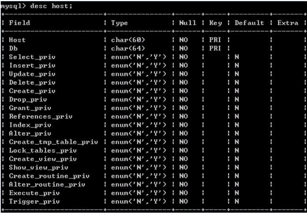Select the Field column header

(x=20, y=23)
